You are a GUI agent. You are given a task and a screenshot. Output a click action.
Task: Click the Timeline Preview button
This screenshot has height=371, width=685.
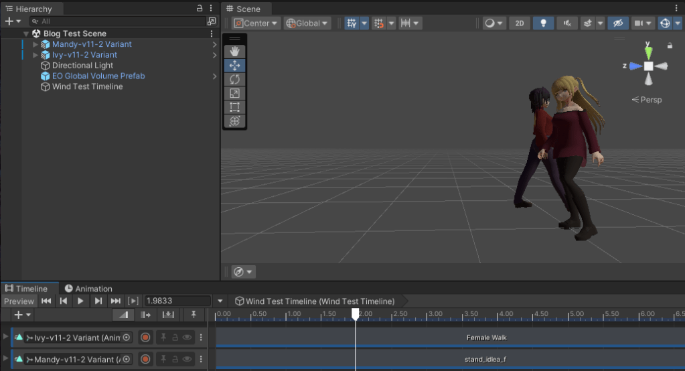tap(19, 301)
